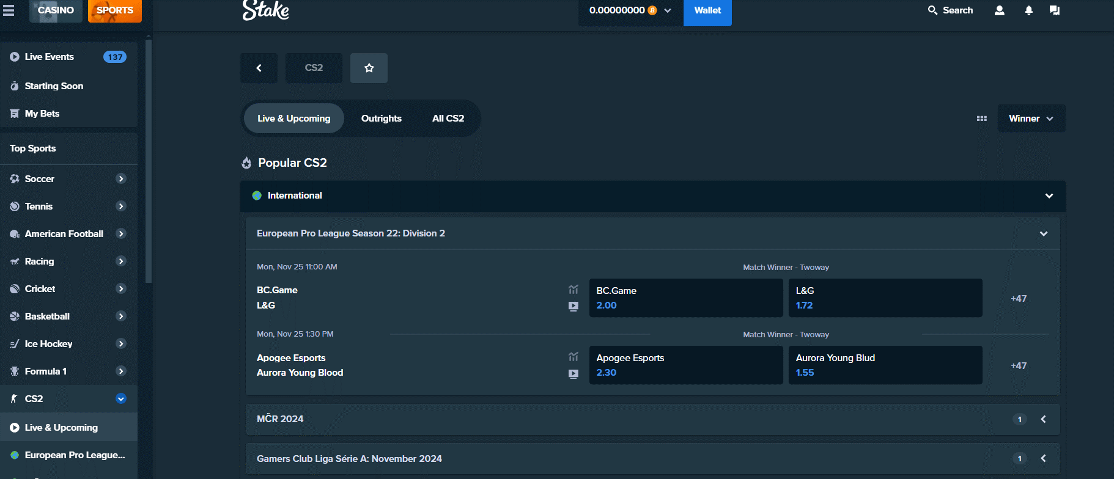
Task: Open the chat panel icon
Action: tap(1055, 10)
